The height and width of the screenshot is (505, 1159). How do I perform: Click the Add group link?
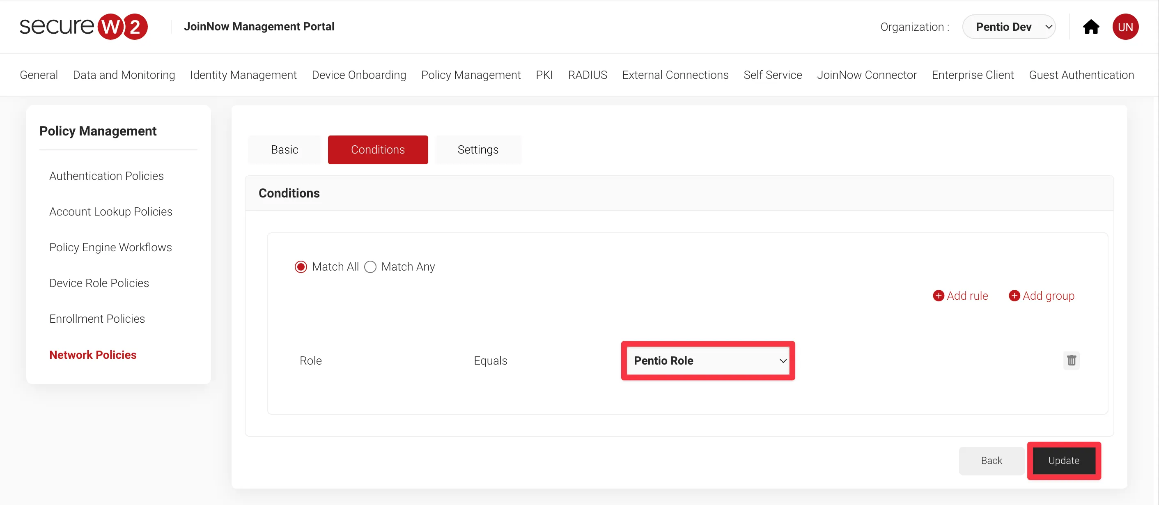1041,296
